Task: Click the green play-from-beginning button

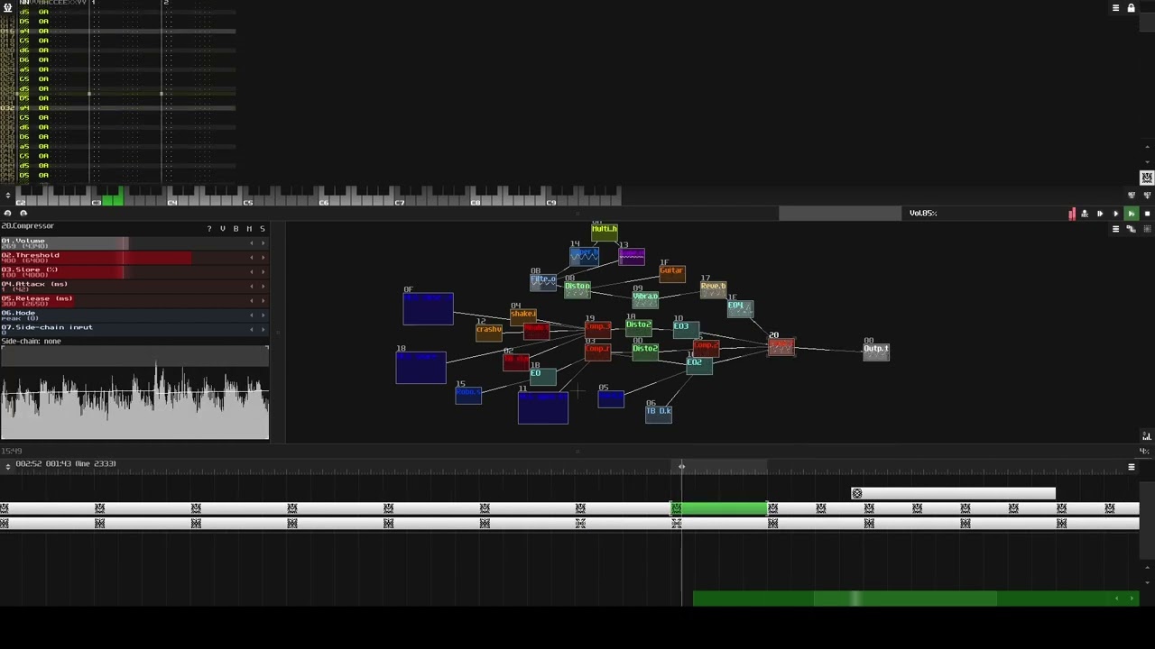Action: point(1131,214)
